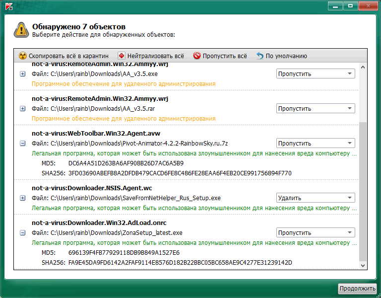Viewport: 381px width, 298px height.
Task: Click SHA256 hash starting with FA9E45DA
Action: click(x=180, y=263)
